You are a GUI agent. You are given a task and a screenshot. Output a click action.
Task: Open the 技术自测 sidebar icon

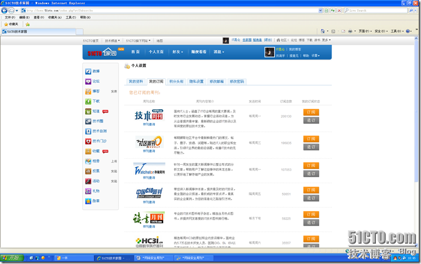(88, 131)
